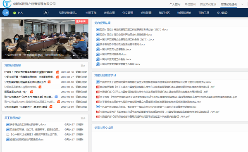The height and width of the screenshot is (152, 248).
Task: Switch to 个人空间 tab
Action: tap(175, 4)
